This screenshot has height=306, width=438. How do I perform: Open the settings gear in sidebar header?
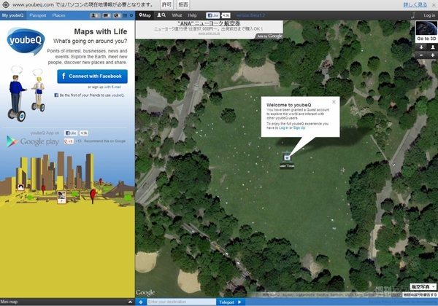[x=131, y=15]
